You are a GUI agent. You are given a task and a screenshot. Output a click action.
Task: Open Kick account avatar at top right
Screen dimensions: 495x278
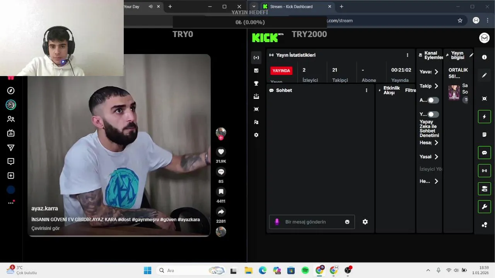pyautogui.click(x=484, y=37)
